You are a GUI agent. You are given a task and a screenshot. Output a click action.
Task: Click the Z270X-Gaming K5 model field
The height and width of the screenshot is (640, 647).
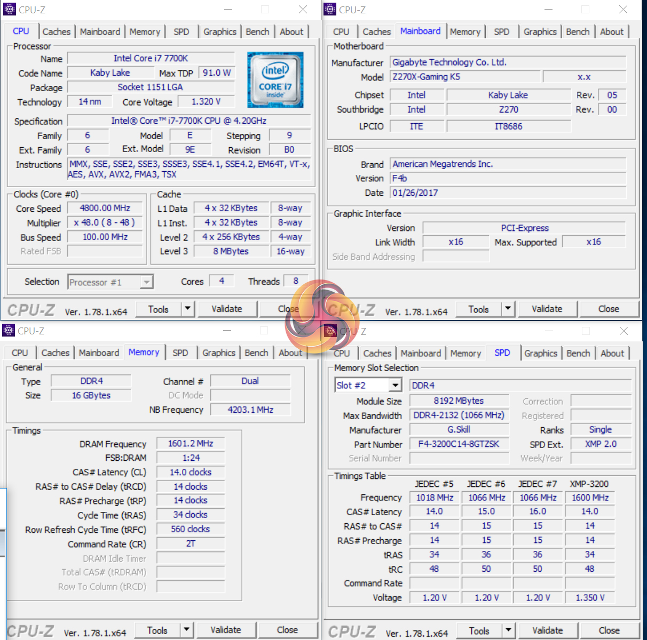click(x=465, y=77)
